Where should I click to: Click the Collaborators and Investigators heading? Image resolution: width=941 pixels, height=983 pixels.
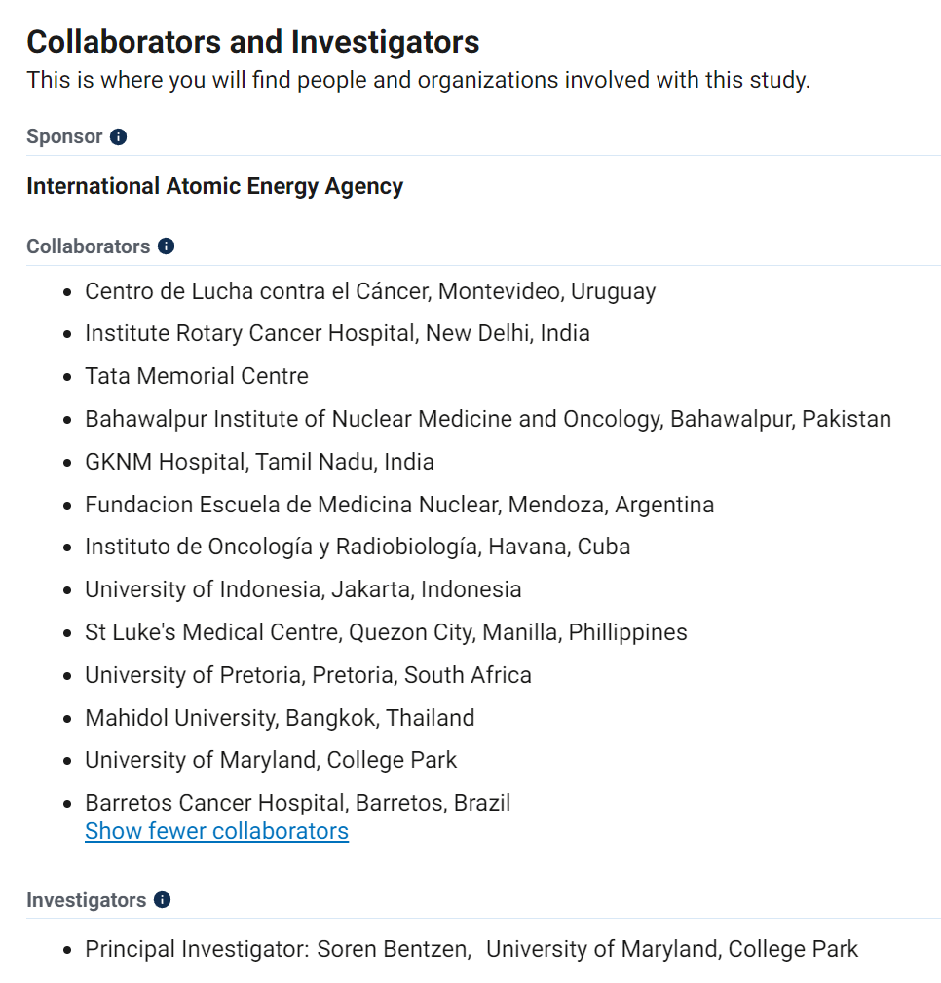(253, 42)
